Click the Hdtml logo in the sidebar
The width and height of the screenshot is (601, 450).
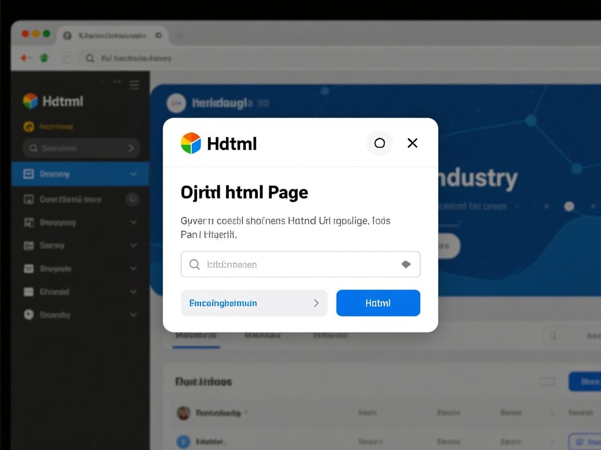coord(31,101)
